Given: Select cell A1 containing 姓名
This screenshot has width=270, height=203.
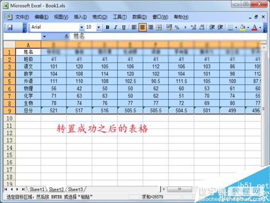Looking at the screenshot, I should [28, 52].
